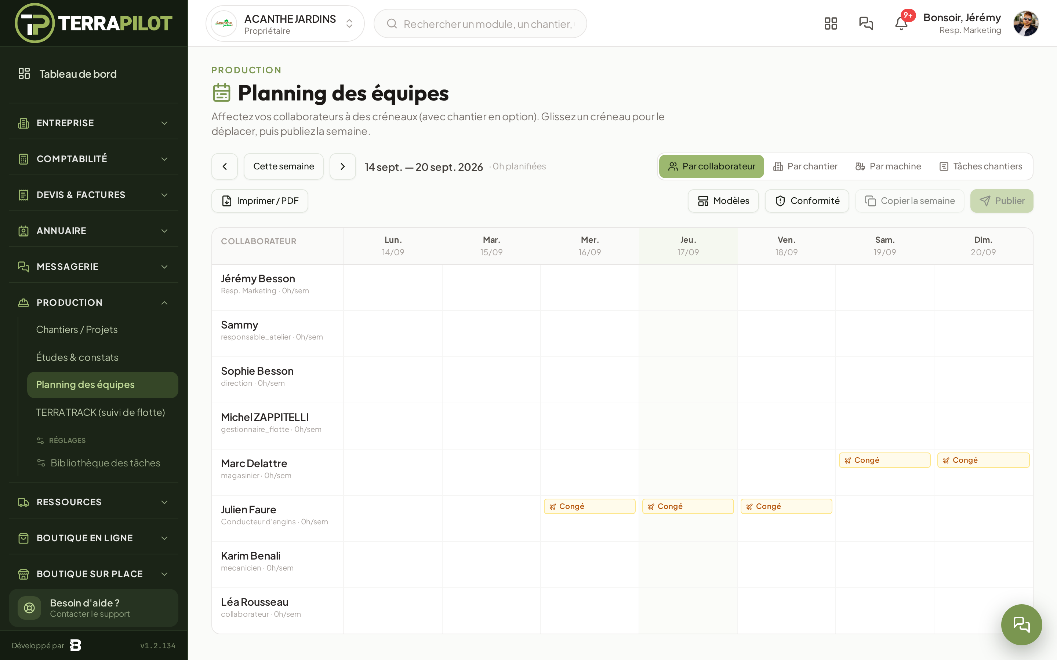The width and height of the screenshot is (1057, 660).
Task: Open Julien Faure's Wednesday Congé
Action: (590, 506)
